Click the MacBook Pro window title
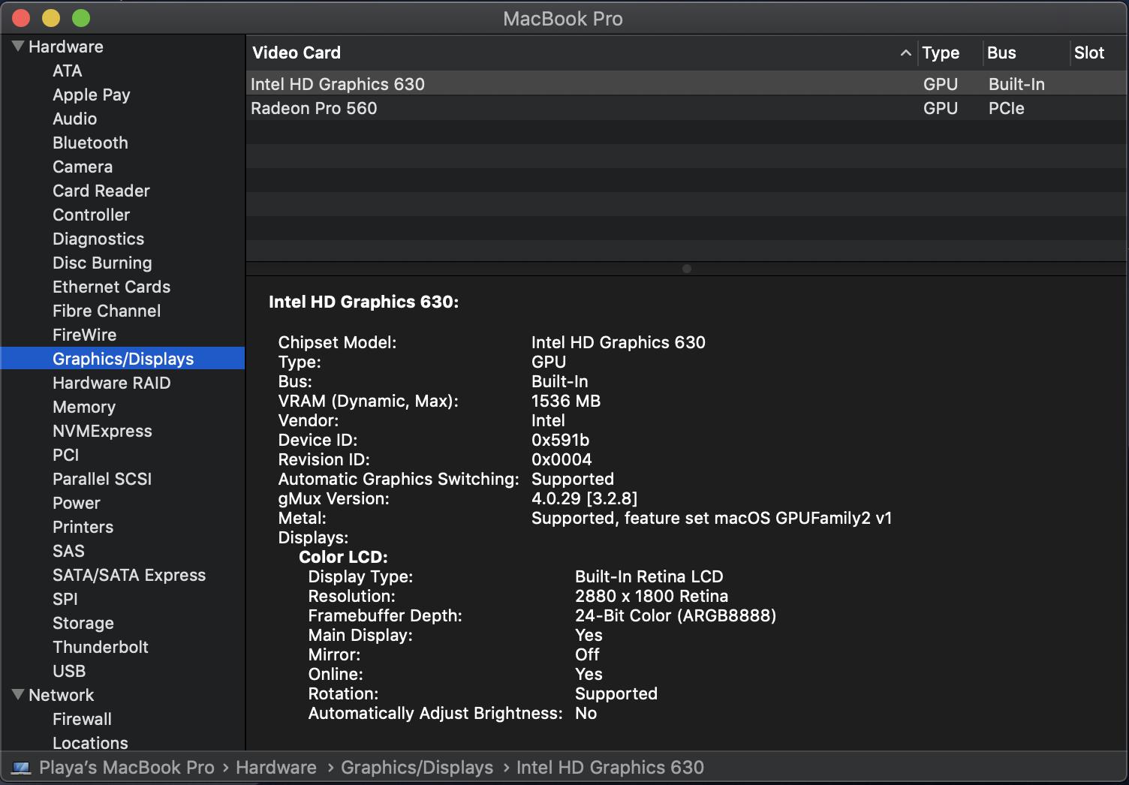 click(563, 19)
